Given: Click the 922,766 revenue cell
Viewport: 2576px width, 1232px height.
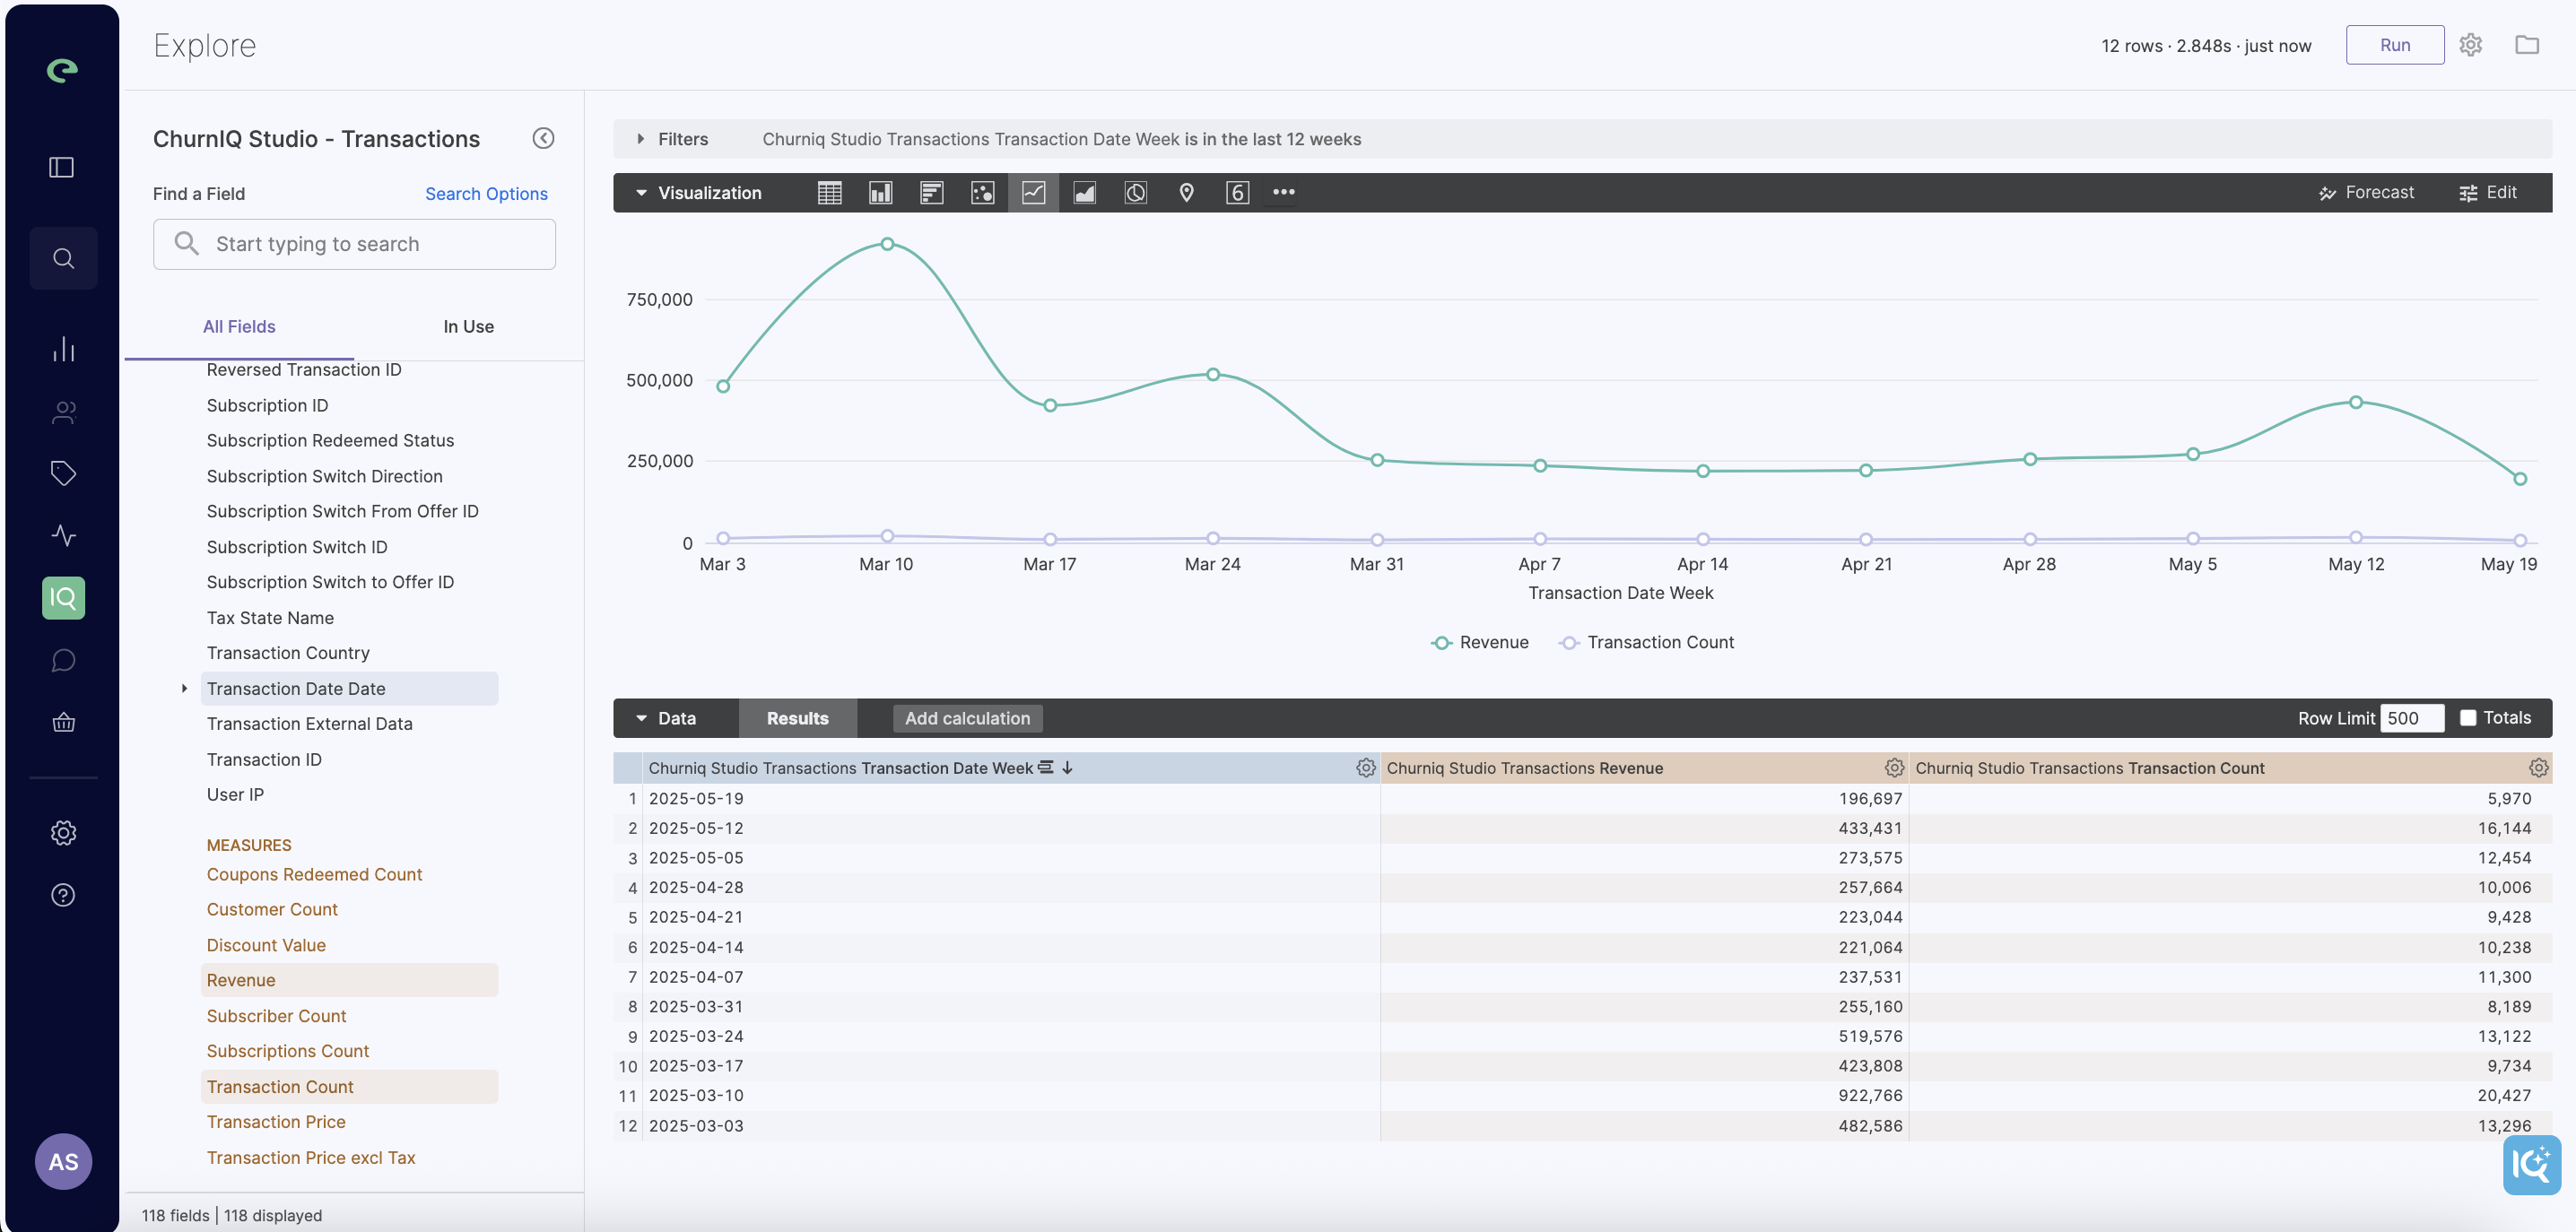Looking at the screenshot, I should [1644, 1095].
